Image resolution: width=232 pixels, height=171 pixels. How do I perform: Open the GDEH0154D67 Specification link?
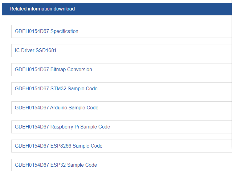coord(47,31)
